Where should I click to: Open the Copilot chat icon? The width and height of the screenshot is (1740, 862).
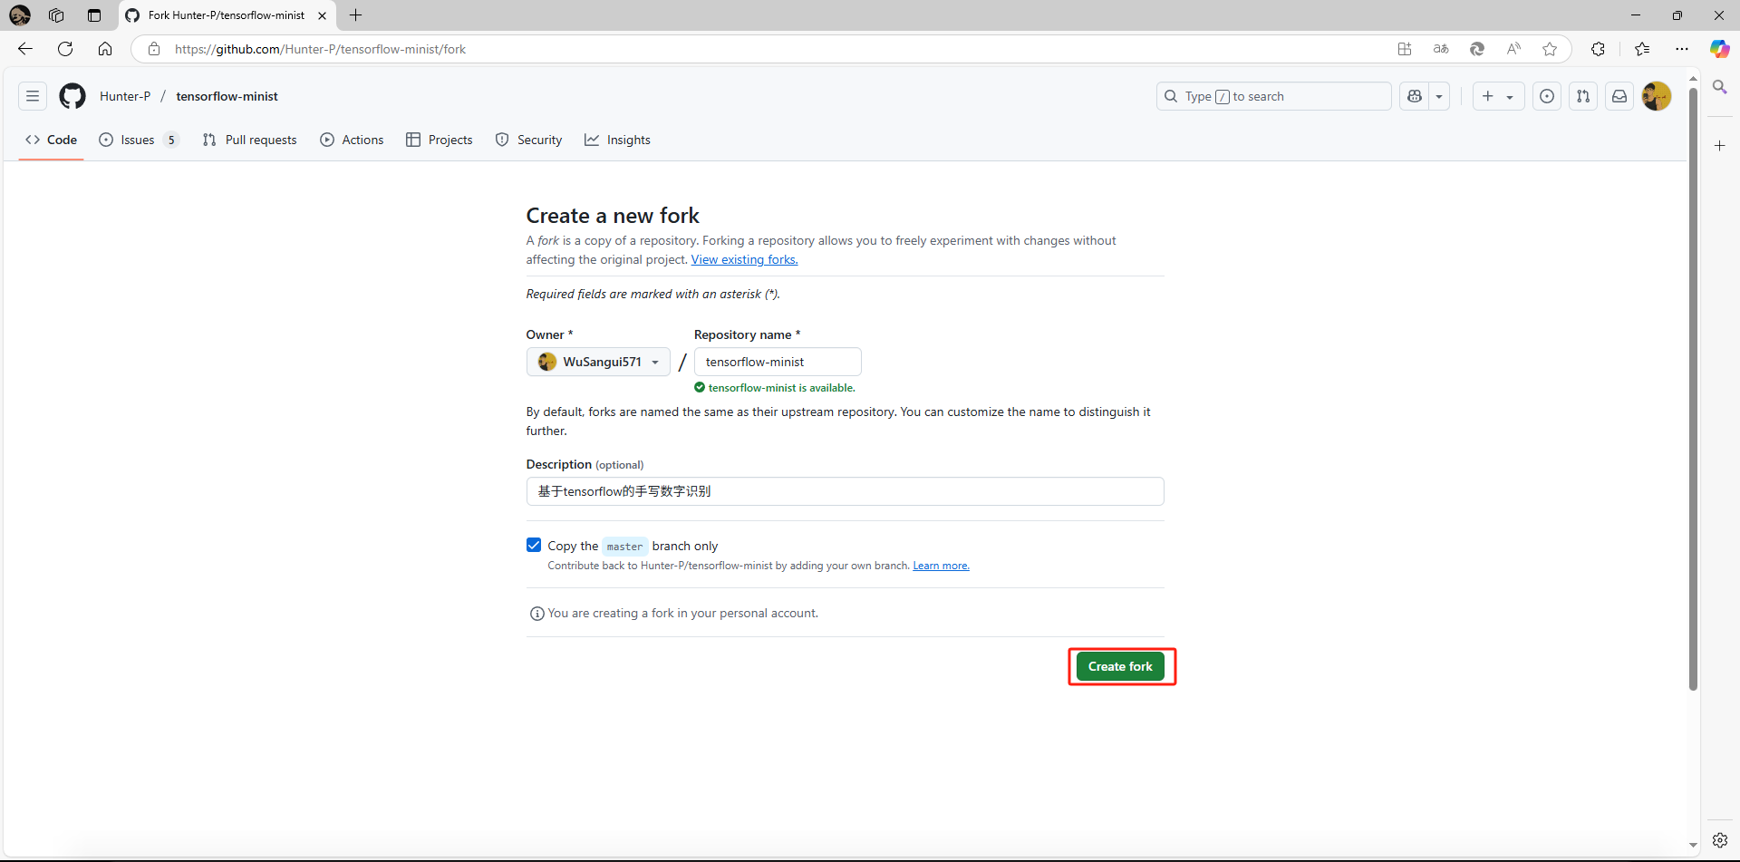(x=1415, y=96)
